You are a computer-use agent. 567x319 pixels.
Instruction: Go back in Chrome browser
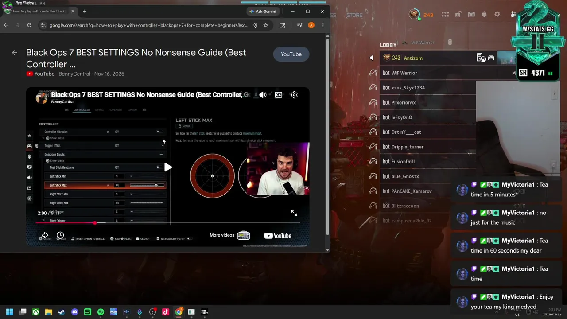(6, 25)
